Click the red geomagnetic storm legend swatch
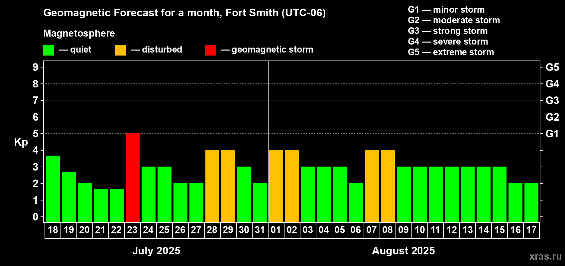565x266 pixels. pyautogui.click(x=210, y=50)
